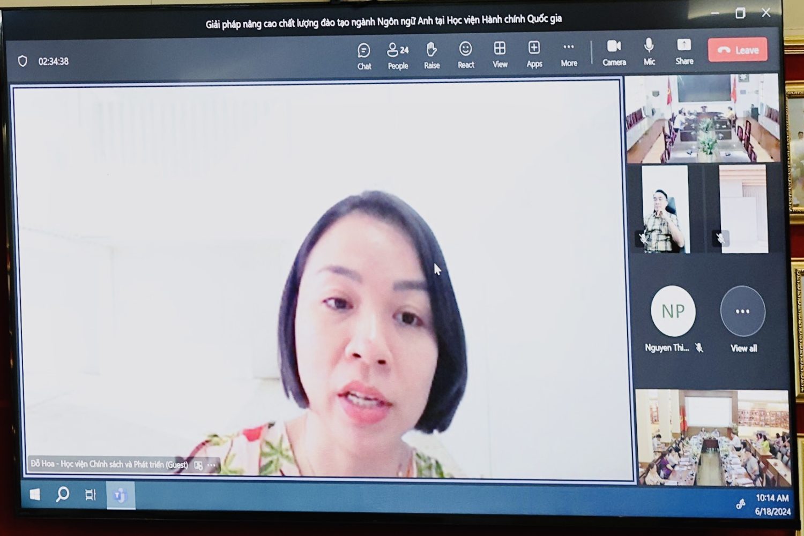Viewport: 804px width, 536px height.
Task: Click the shield meeting security icon
Action: (23, 61)
